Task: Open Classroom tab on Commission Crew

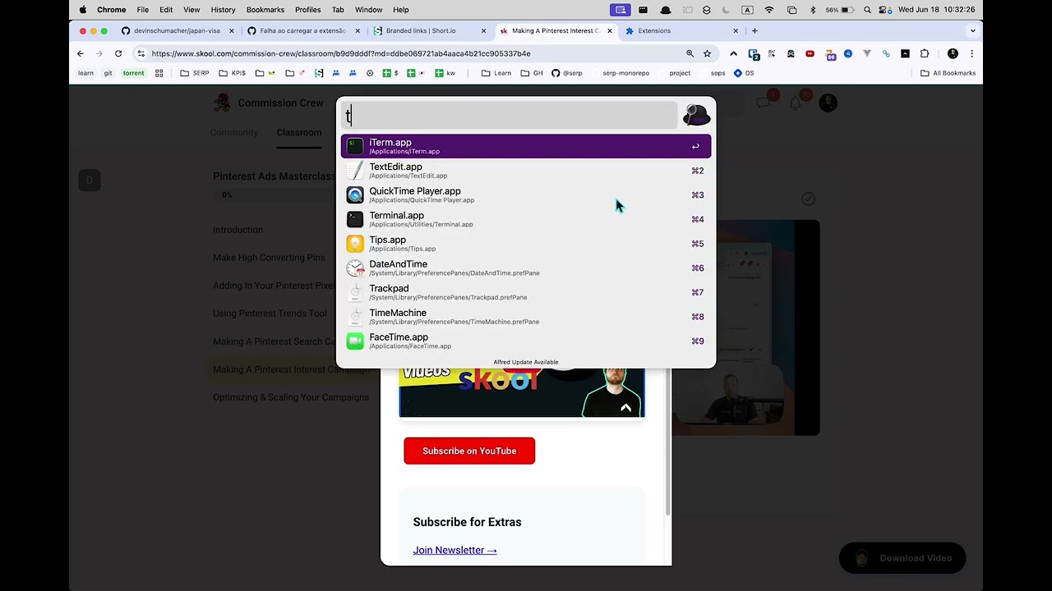Action: tap(299, 133)
